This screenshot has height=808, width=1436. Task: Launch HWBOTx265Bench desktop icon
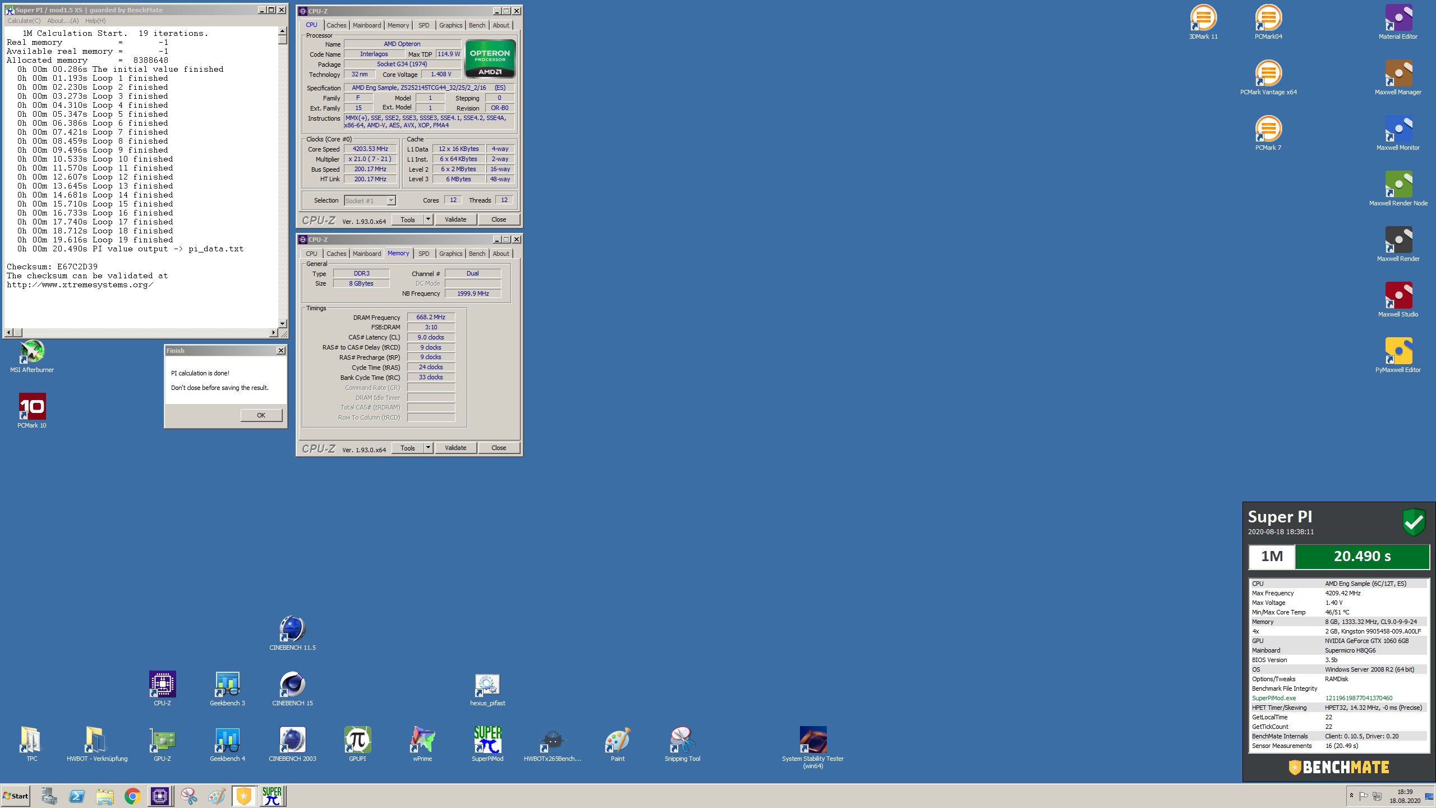pos(553,745)
